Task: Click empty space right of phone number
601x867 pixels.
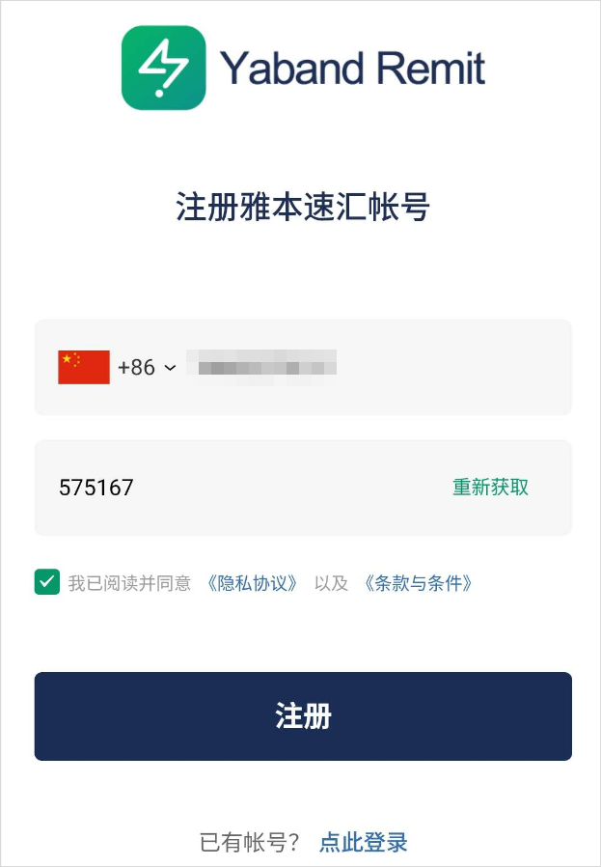Action: click(453, 367)
